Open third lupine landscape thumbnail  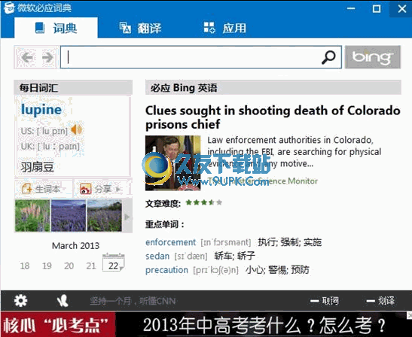pyautogui.click(x=104, y=215)
